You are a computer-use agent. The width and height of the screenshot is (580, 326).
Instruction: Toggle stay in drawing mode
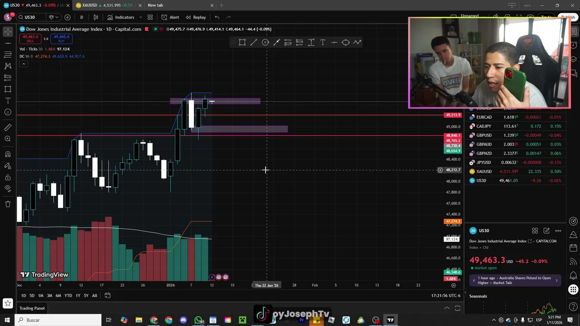[8, 166]
